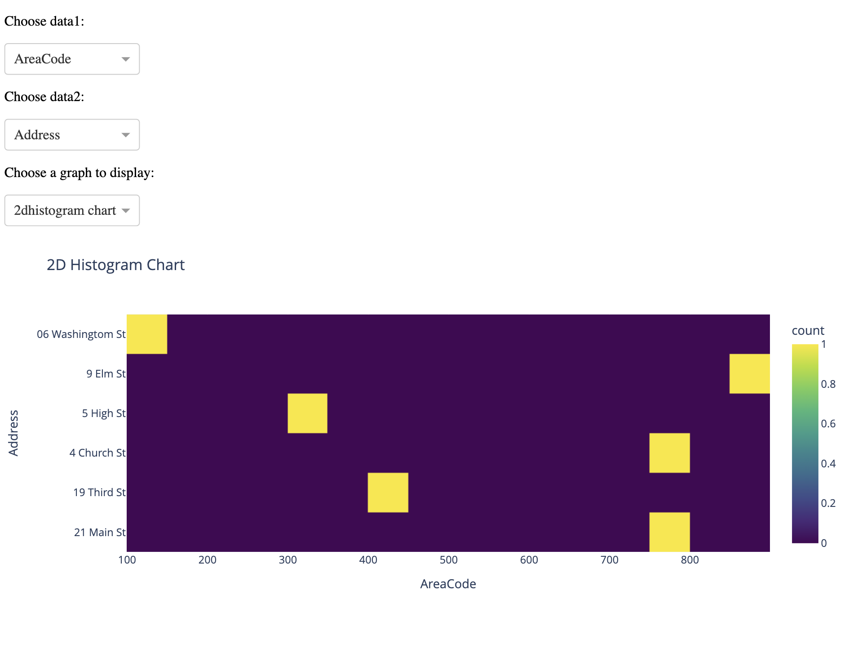This screenshot has width=849, height=657.
Task: Open the AreaCode data1 dropdown
Action: click(x=72, y=59)
